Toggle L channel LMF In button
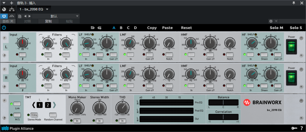 [130, 54]
